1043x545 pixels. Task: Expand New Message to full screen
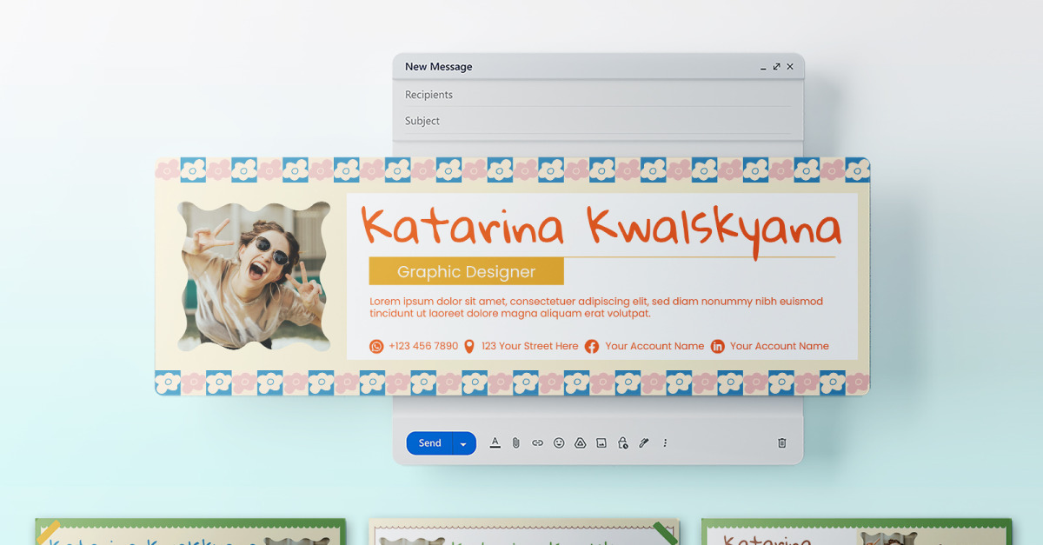776,67
